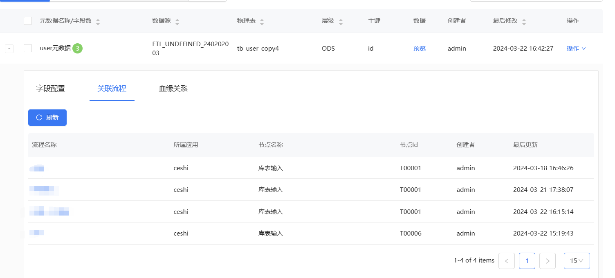The width and height of the screenshot is (615, 278).
Task: Sort by 最后修改 column arrows
Action: (x=524, y=22)
